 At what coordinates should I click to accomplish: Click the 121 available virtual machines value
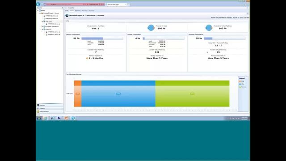tap(157, 52)
